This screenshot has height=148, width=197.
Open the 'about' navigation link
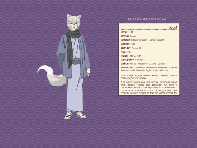point(146,19)
